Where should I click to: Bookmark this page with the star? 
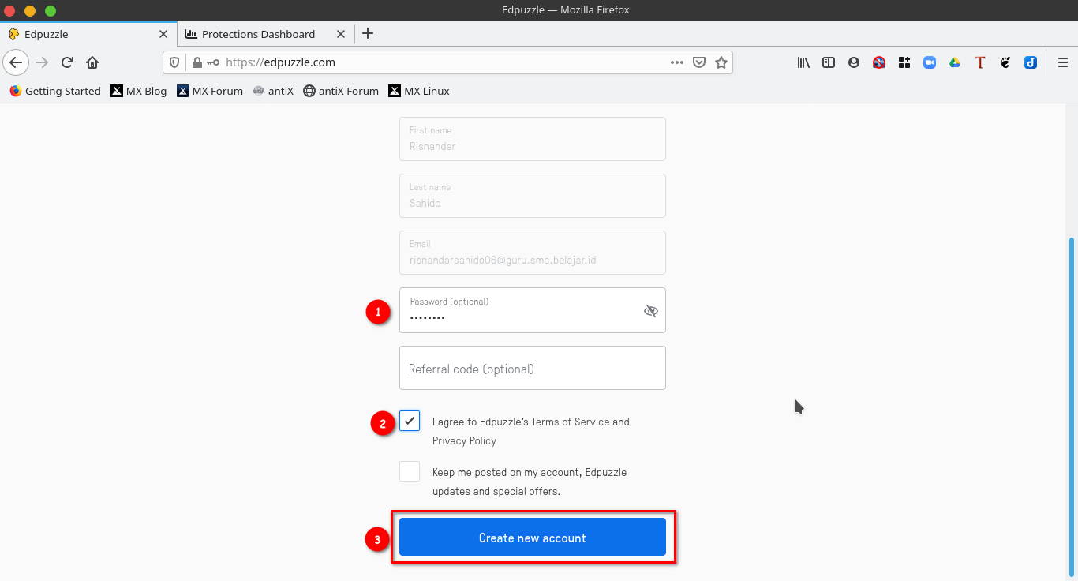pyautogui.click(x=721, y=62)
